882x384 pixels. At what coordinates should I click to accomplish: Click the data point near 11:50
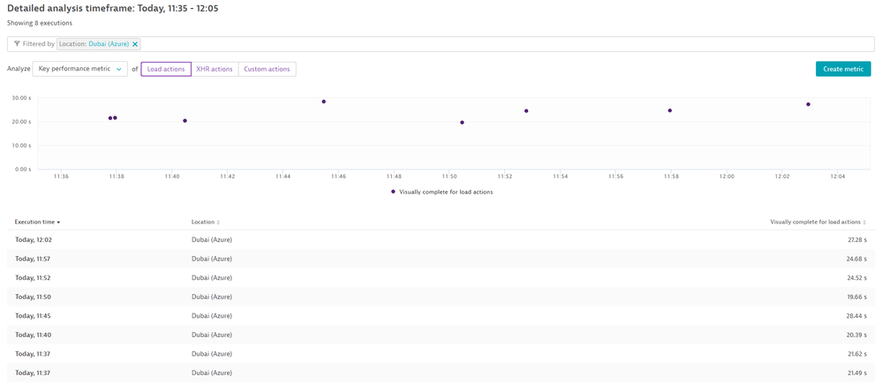[x=462, y=123]
